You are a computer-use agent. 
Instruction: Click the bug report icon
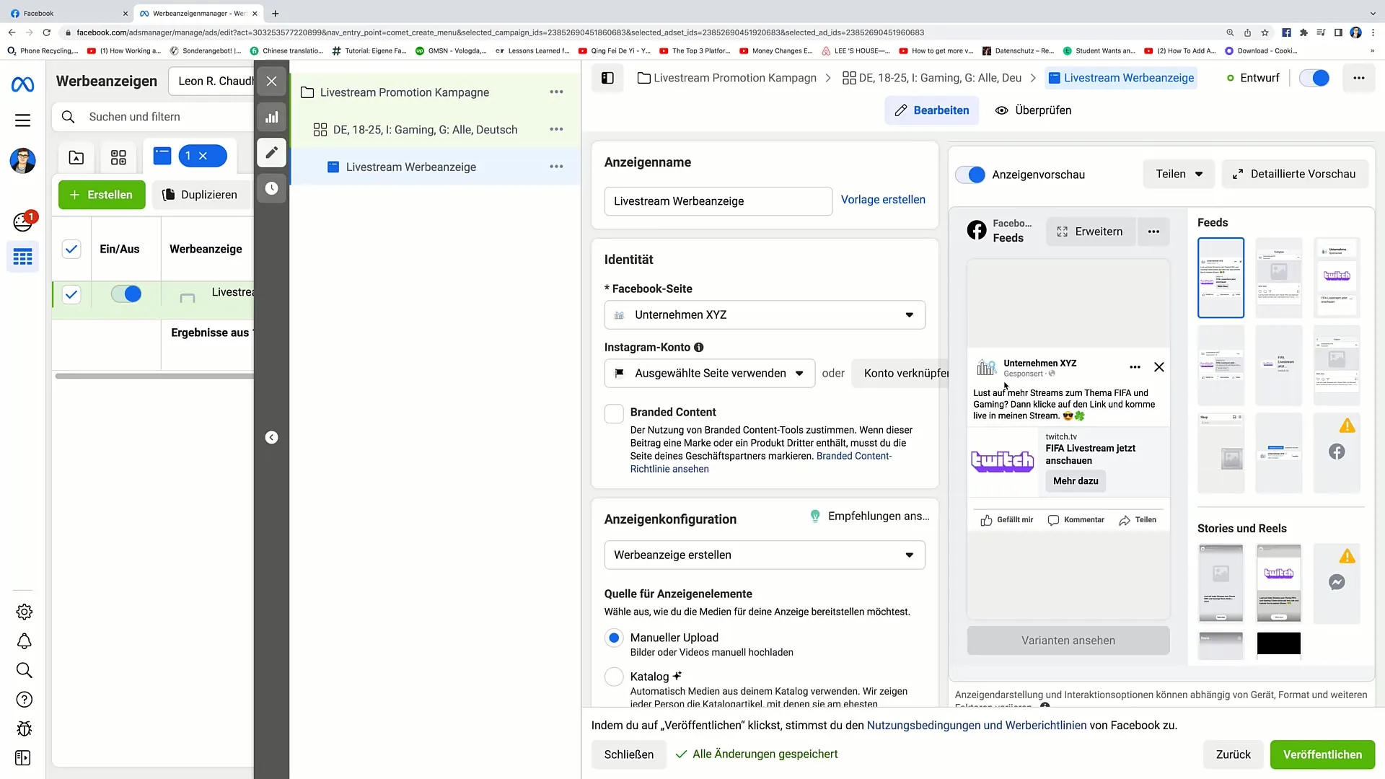(24, 729)
